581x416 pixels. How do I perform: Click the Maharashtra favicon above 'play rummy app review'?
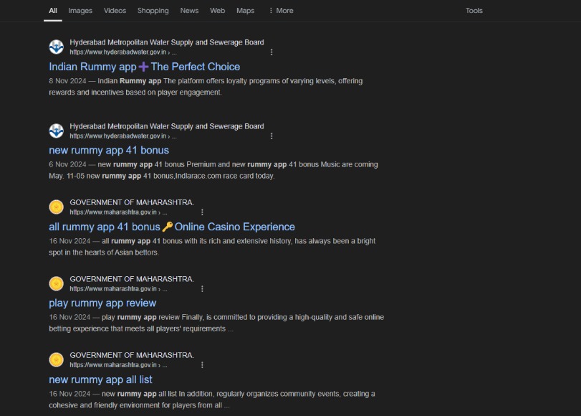point(56,283)
